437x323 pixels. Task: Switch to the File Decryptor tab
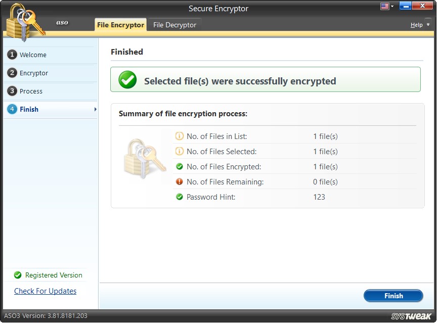click(174, 24)
